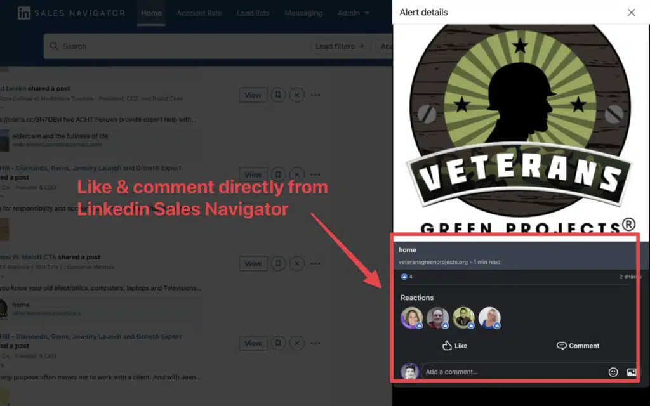Open more options for last Diamonds, Gems post
Viewport: 650px width, 406px height.
[315, 343]
